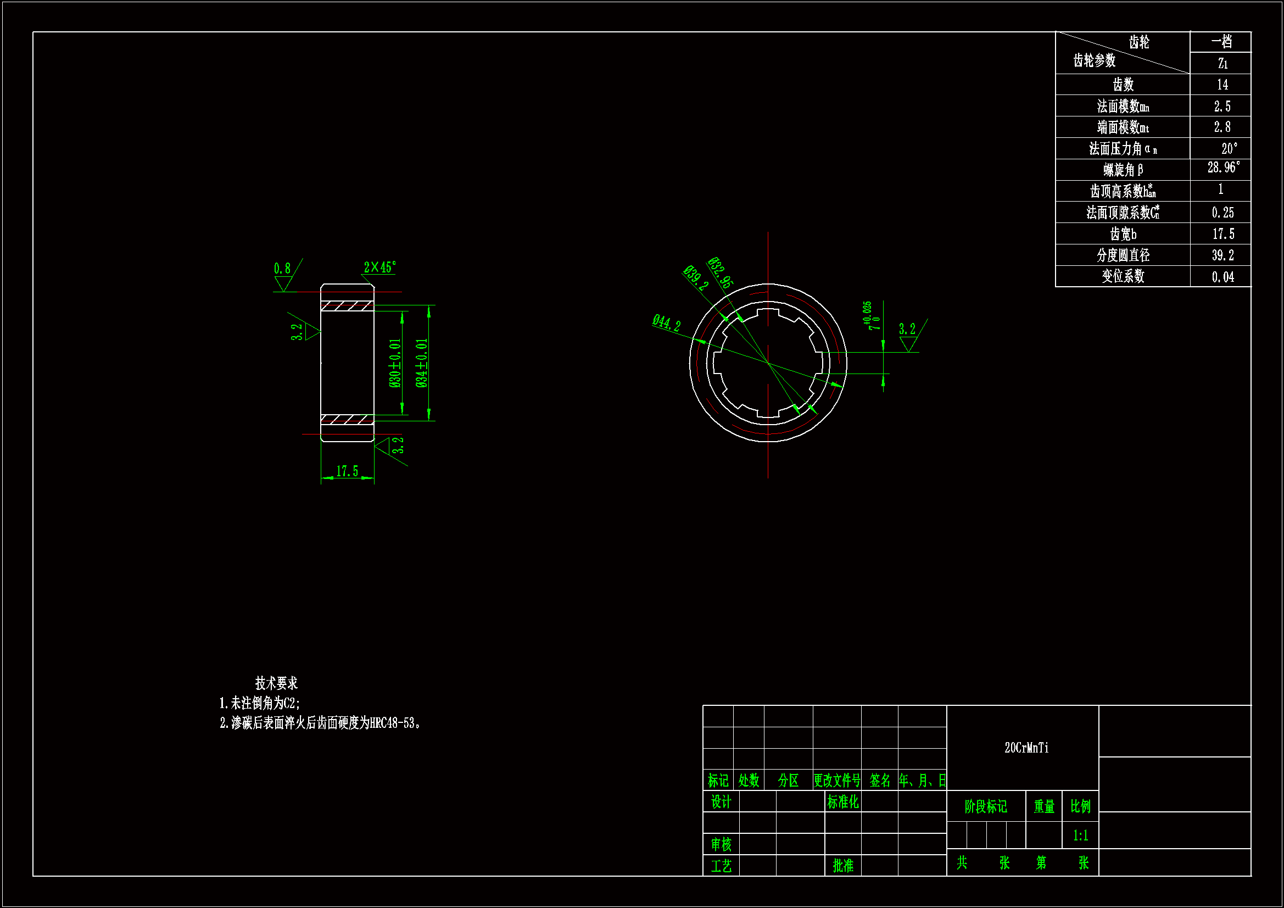1284x908 pixels.
Task: Select the 技术要求 heading text
Action: click(276, 683)
